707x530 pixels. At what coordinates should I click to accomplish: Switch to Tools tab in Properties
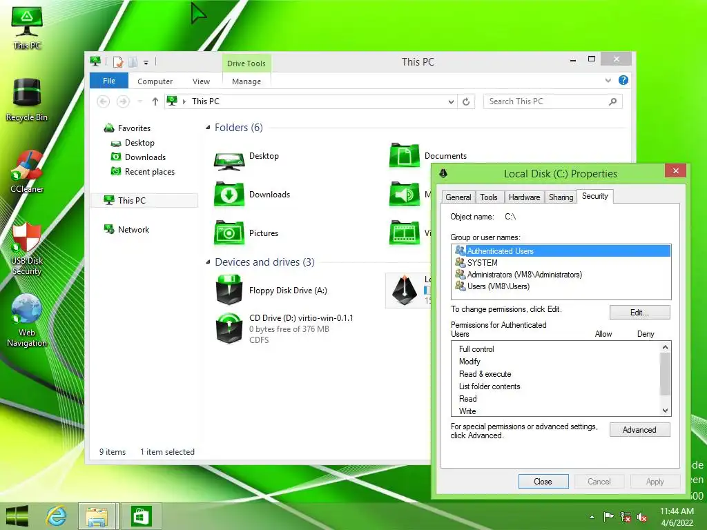[x=488, y=197]
